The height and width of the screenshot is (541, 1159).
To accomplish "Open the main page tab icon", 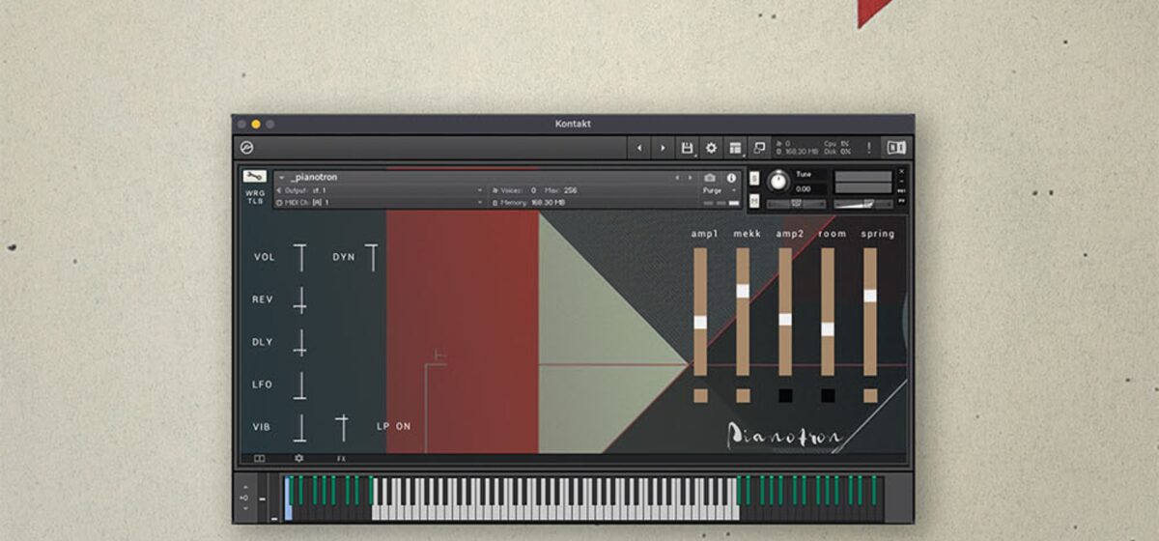I will point(259,459).
